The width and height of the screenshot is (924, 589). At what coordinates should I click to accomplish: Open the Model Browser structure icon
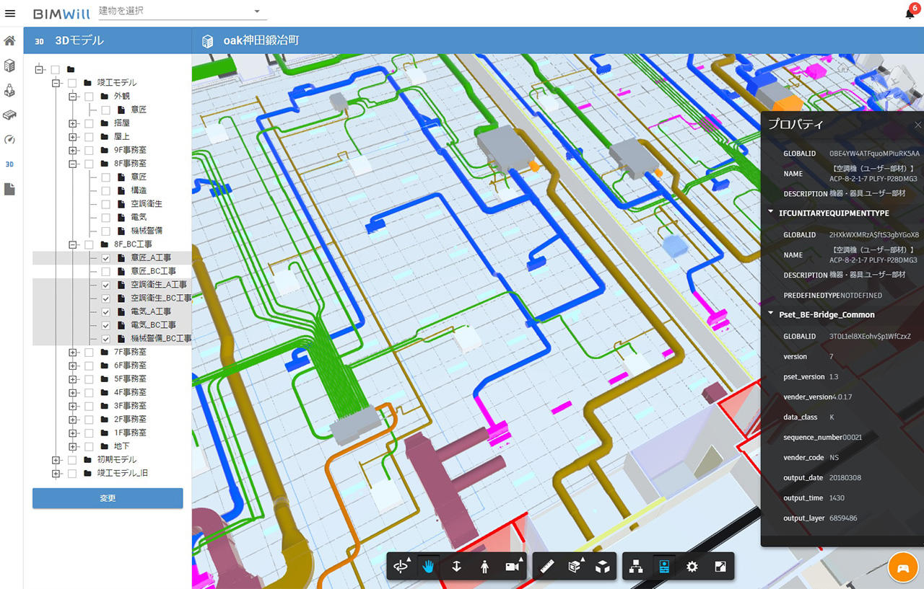pyautogui.click(x=636, y=567)
